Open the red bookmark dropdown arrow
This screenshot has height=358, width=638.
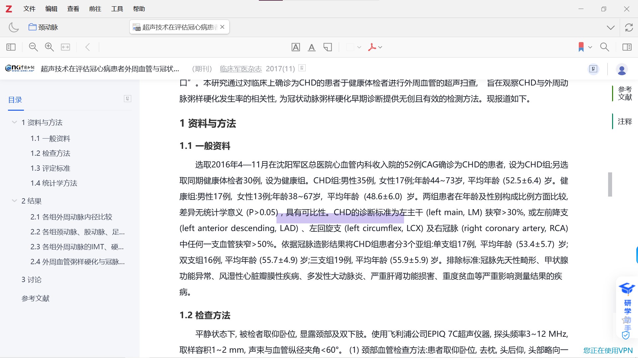pos(590,47)
